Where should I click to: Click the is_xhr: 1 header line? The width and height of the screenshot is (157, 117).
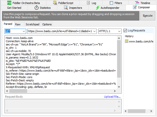pos(11,48)
